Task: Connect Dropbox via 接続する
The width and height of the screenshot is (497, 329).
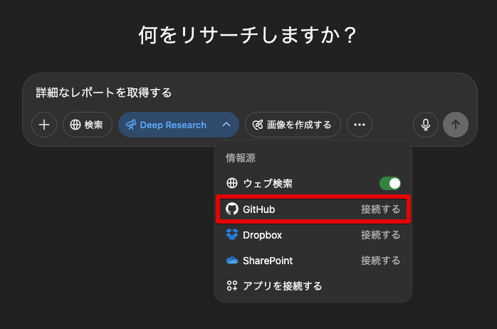Action: point(380,235)
